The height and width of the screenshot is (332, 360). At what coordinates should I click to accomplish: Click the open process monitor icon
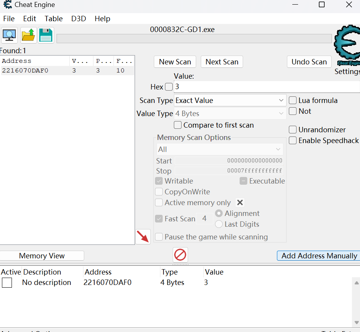coord(9,35)
